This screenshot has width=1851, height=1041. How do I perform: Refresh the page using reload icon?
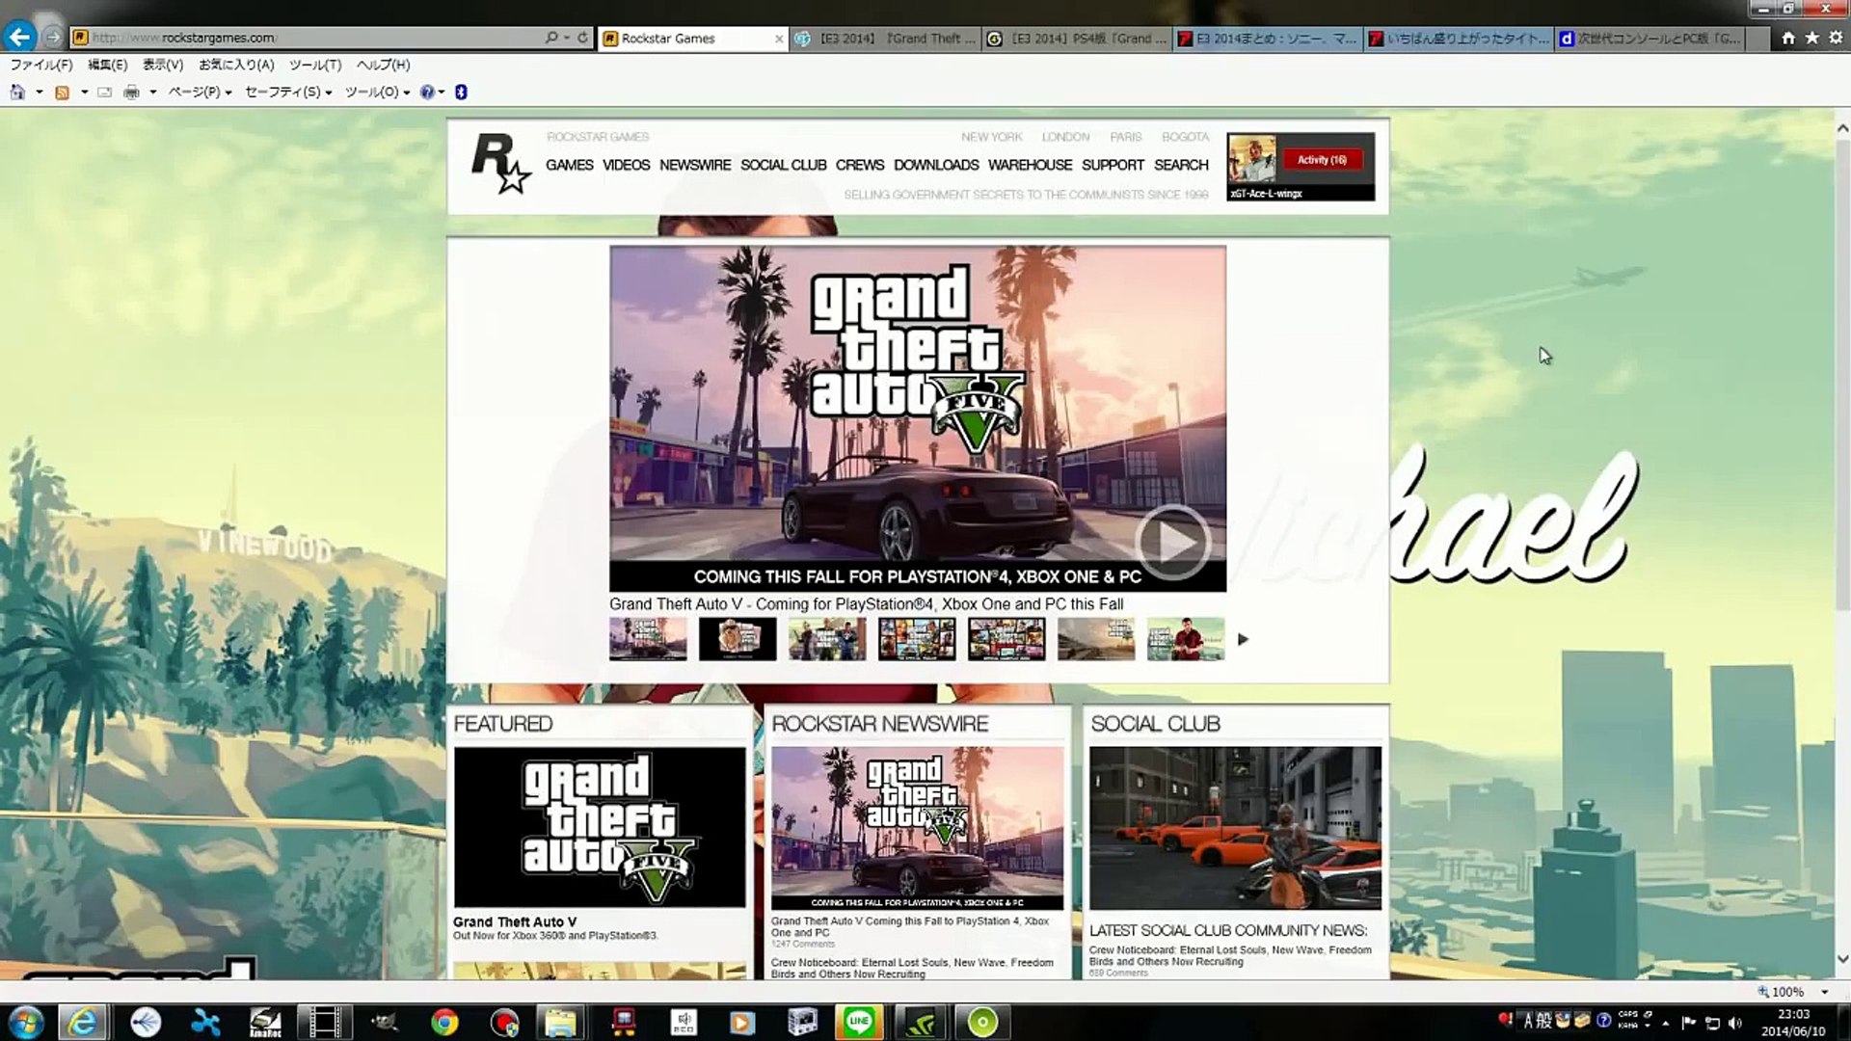click(x=582, y=38)
